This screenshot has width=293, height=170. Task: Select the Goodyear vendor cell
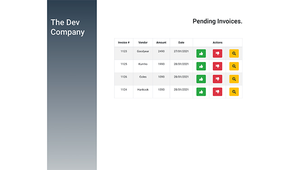click(143, 53)
